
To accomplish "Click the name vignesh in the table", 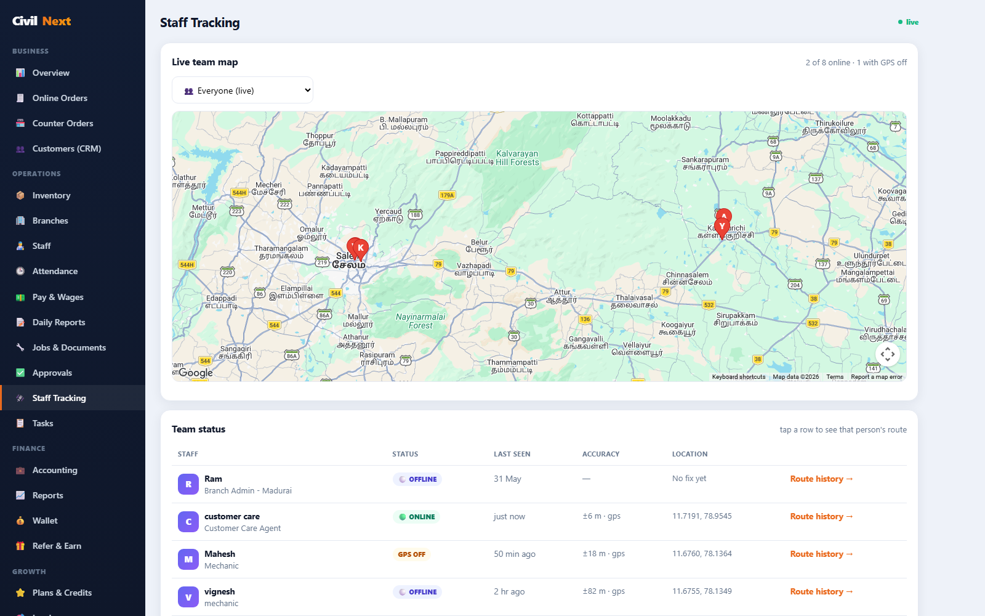I will [x=220, y=591].
